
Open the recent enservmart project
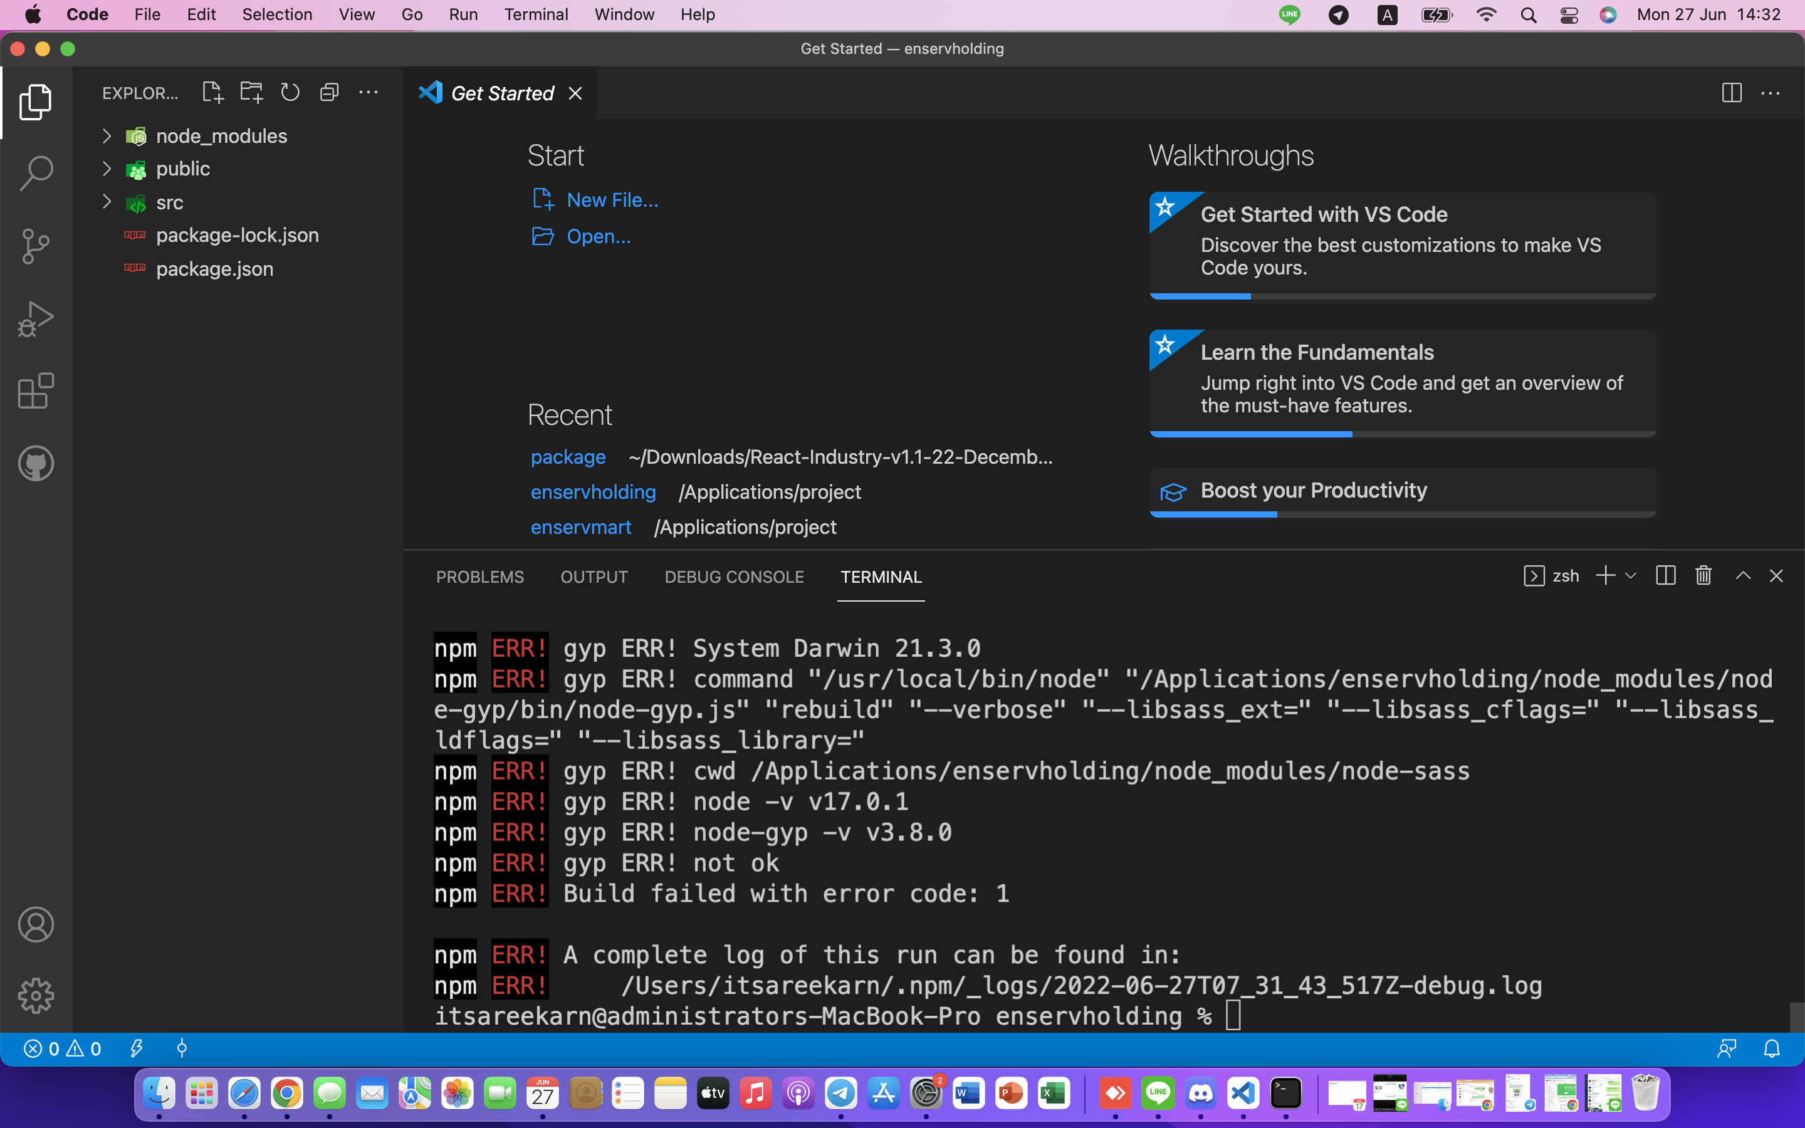[580, 528]
